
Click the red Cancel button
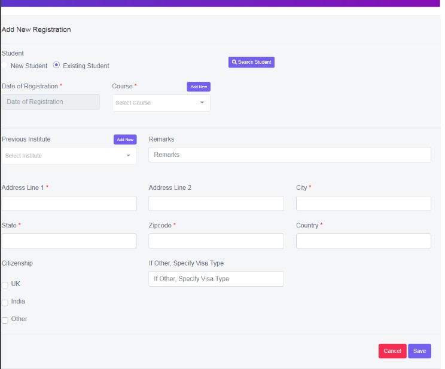[392, 351]
